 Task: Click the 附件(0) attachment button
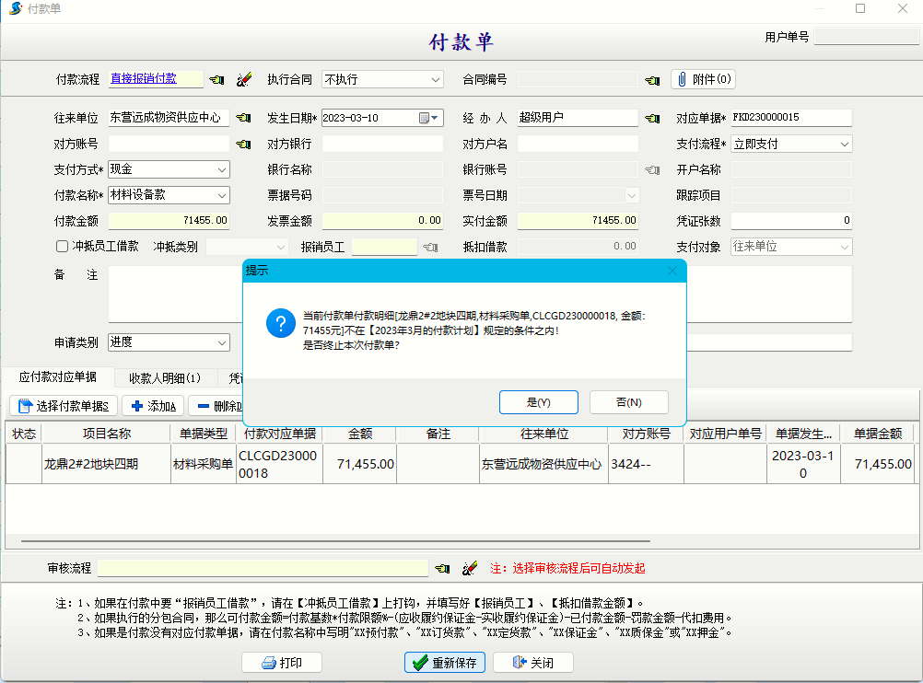point(703,79)
